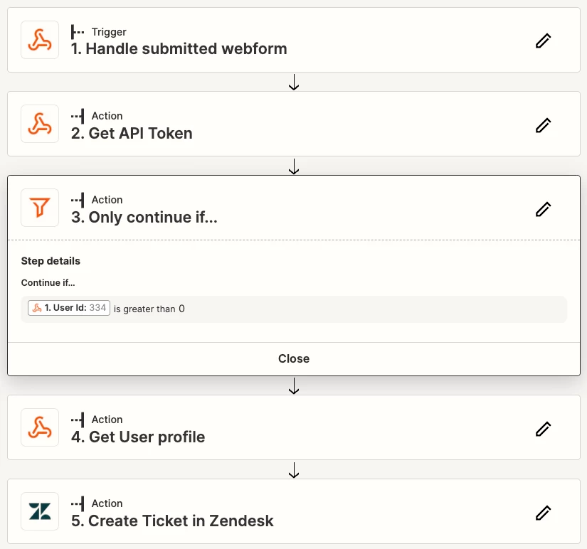Click the arrow between steps 1 and 2

[294, 82]
